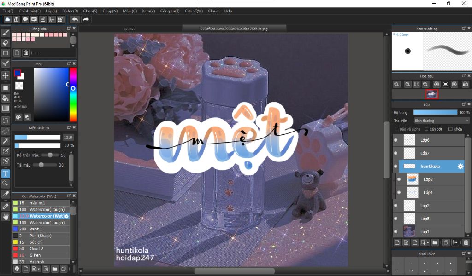Zoom out using the navigator magnifier minus
The image size is (472, 276).
pos(425,84)
